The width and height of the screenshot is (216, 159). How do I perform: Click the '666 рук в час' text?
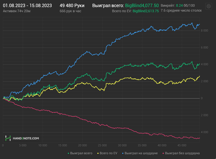tap(70, 11)
